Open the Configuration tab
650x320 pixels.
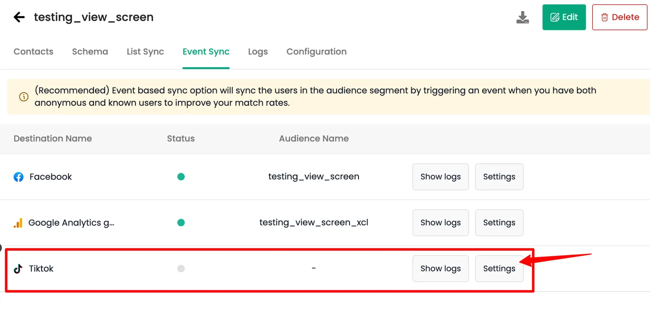(316, 52)
